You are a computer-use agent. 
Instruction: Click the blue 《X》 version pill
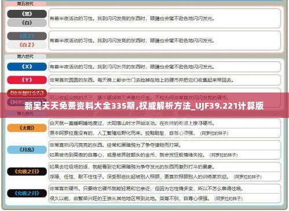tap(27, 66)
